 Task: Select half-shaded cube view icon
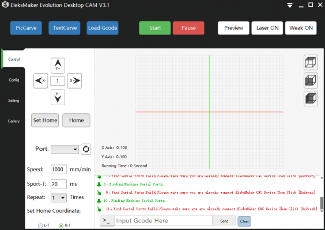tap(311, 80)
